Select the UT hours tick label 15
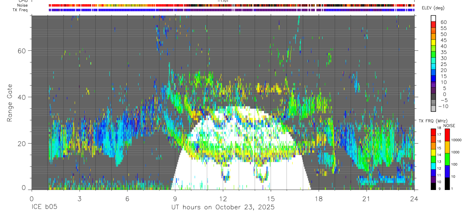 coord(271,199)
